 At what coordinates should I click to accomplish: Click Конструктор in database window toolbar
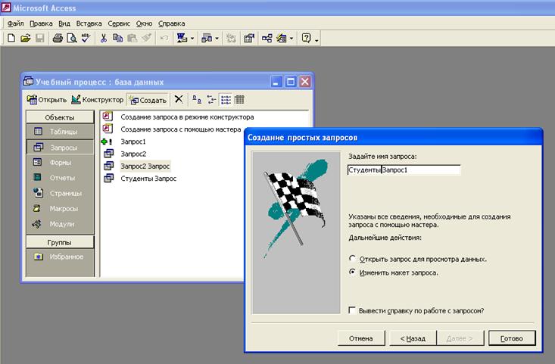98,100
